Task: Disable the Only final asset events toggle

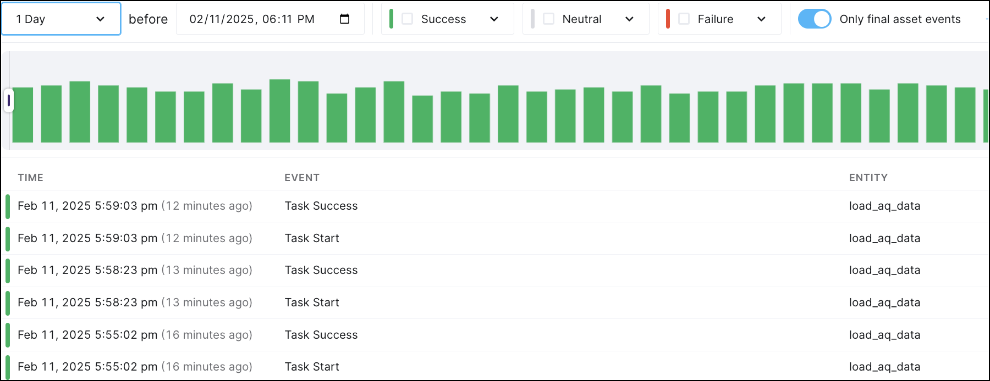Action: pos(815,18)
